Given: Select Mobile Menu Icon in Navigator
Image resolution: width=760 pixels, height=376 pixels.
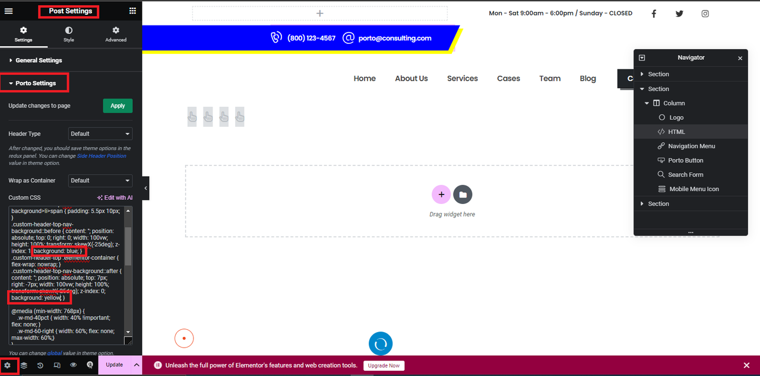Looking at the screenshot, I should [x=691, y=189].
